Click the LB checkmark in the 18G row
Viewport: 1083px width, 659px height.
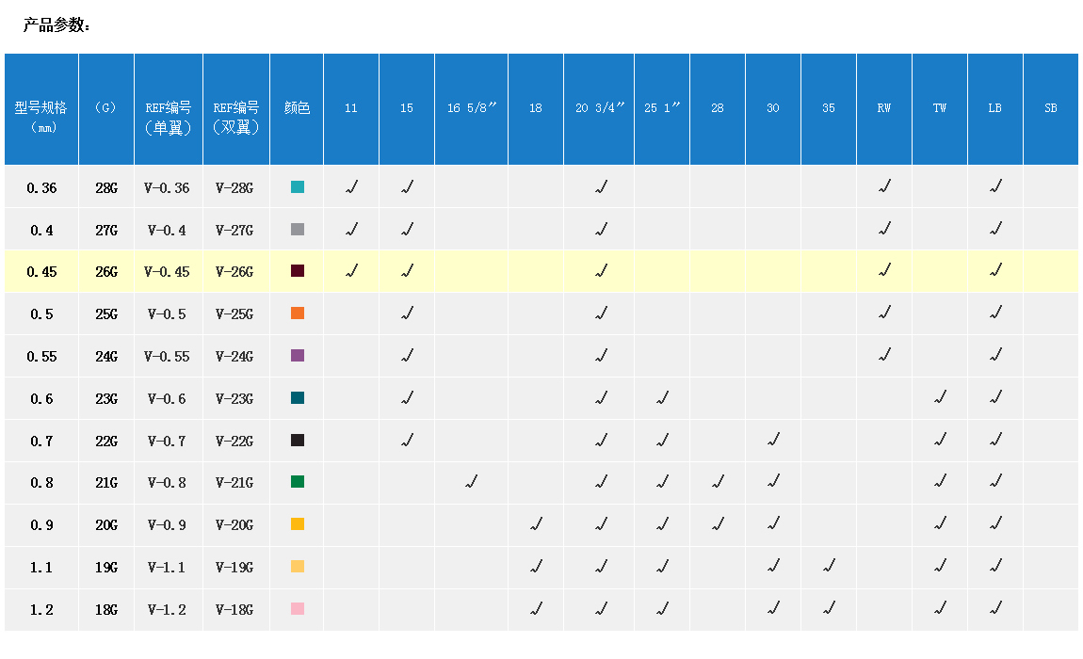point(995,609)
